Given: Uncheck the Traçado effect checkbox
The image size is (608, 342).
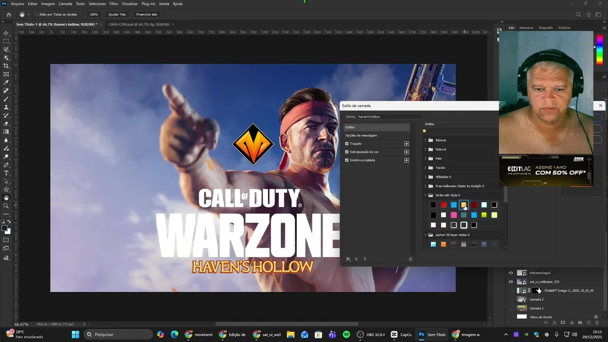Looking at the screenshot, I should click(x=347, y=143).
